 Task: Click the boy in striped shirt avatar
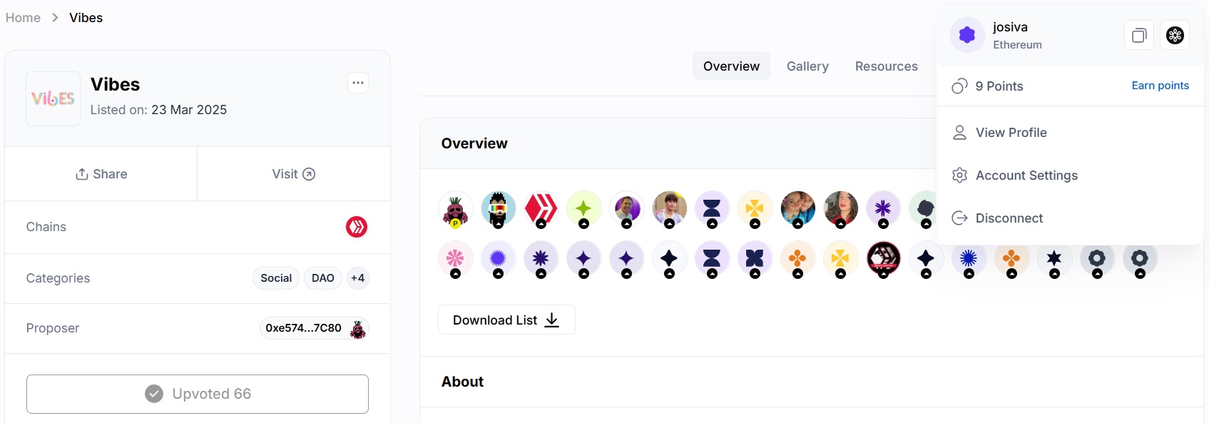click(669, 209)
